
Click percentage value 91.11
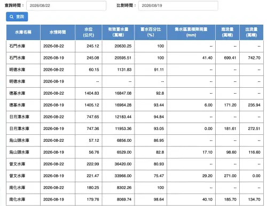click(x=159, y=70)
